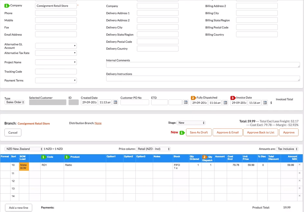Delete line 10 with its X icon
The width and height of the screenshot is (304, 212).
click(299, 165)
